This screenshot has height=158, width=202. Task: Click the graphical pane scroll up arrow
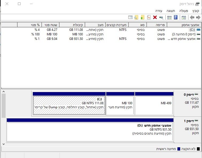click(x=4, y=92)
